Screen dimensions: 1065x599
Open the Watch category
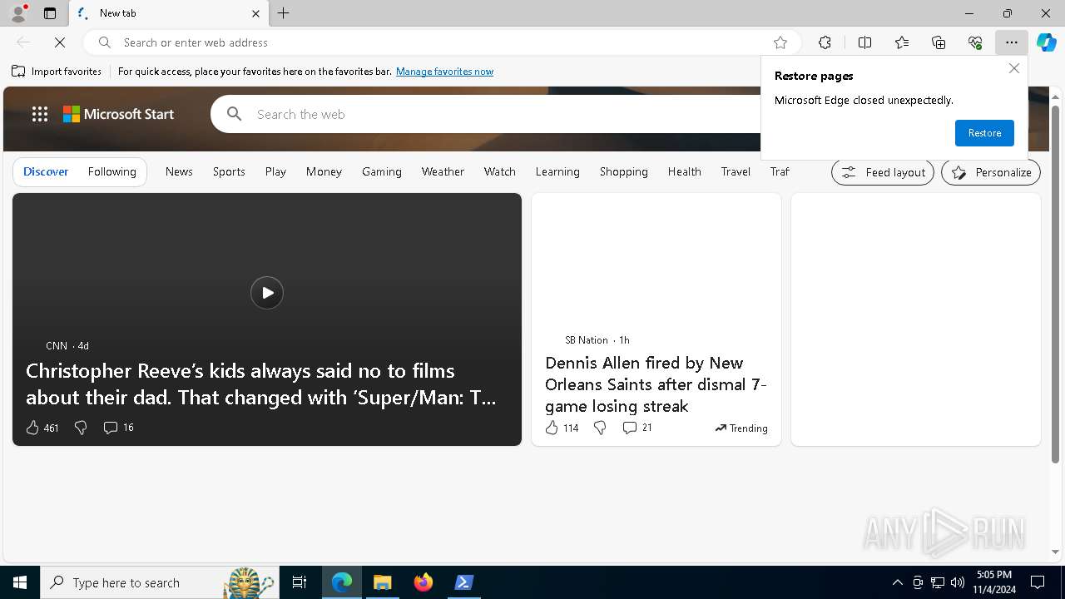[500, 171]
